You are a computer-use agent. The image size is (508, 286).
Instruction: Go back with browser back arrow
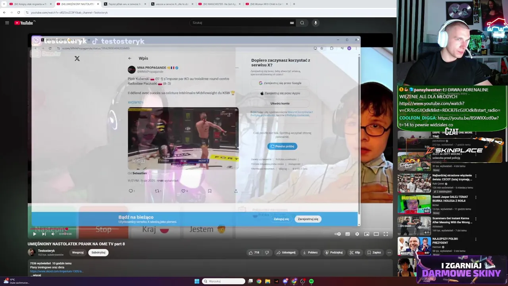[4, 13]
